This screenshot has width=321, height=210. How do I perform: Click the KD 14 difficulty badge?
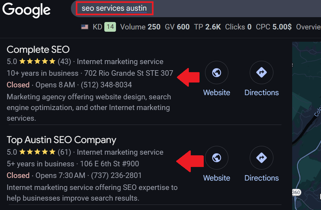tap(110, 27)
